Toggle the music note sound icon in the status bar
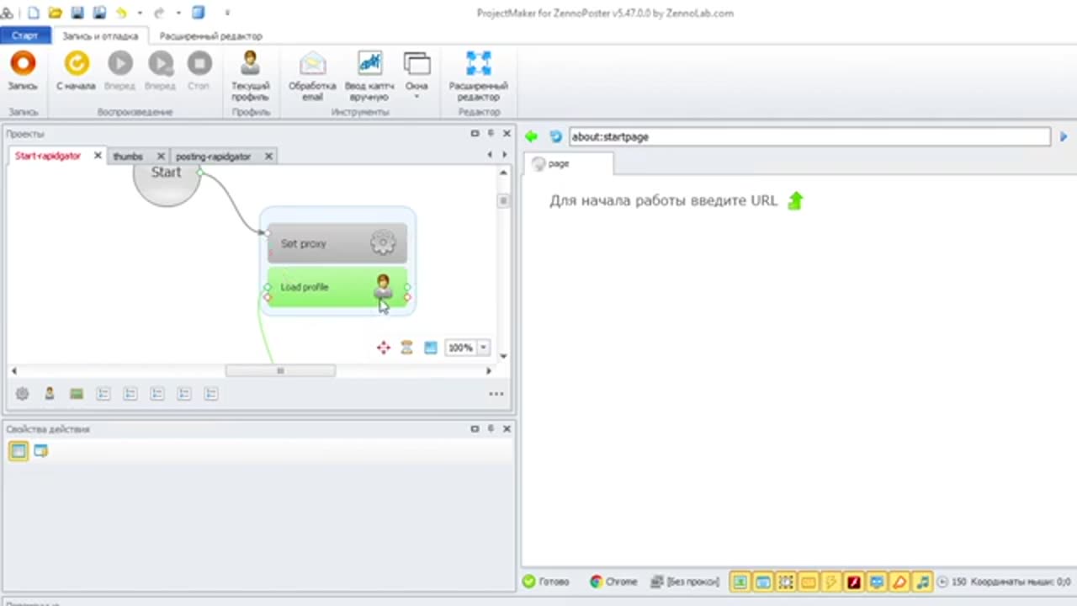1077x606 pixels. 923,582
